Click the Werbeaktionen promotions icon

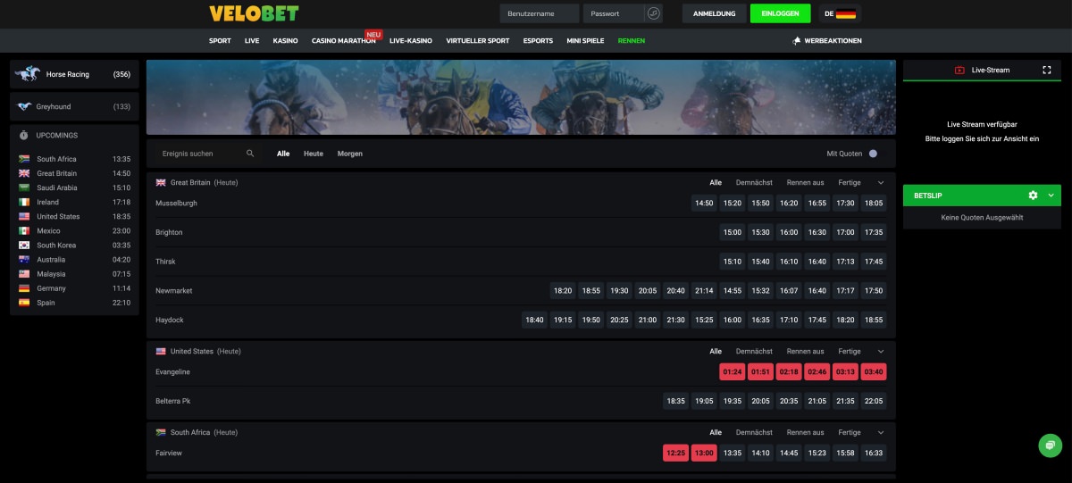(x=796, y=41)
